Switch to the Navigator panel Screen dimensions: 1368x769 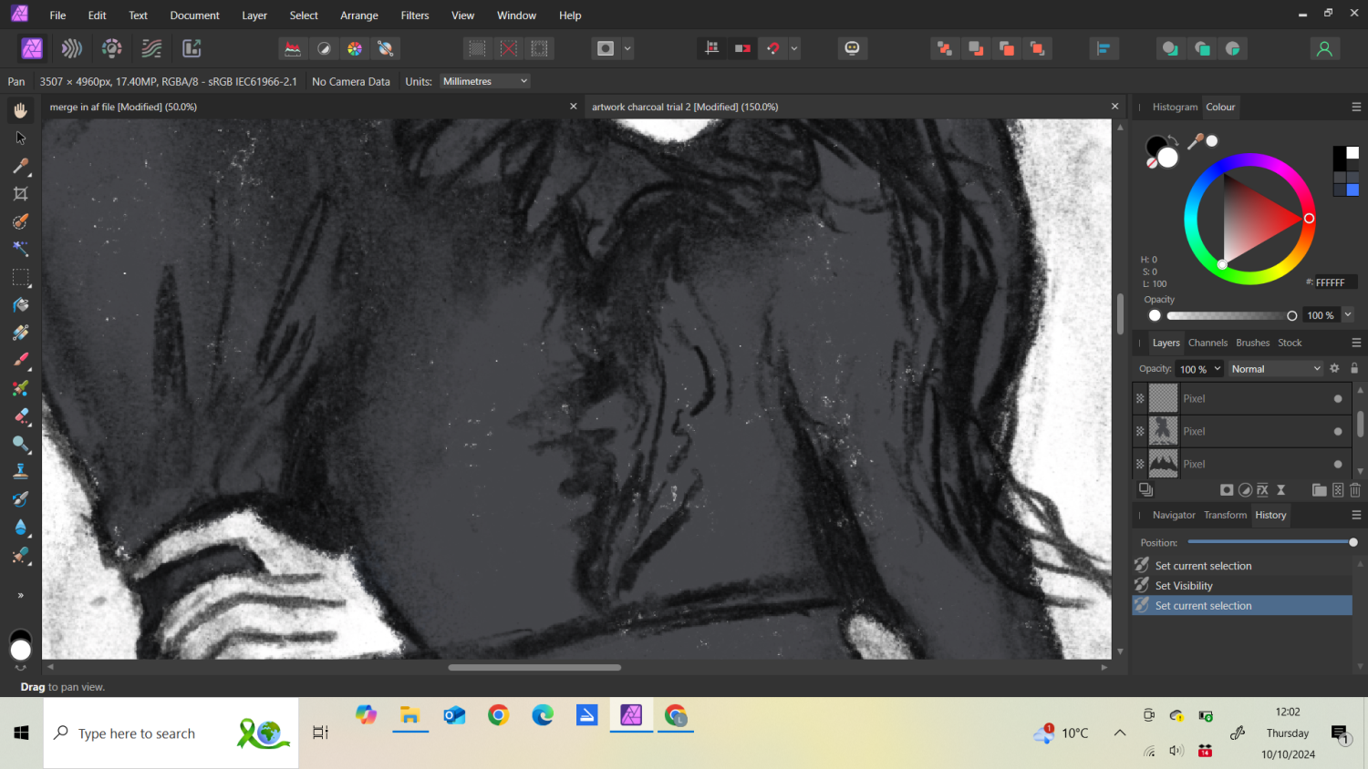coord(1174,515)
